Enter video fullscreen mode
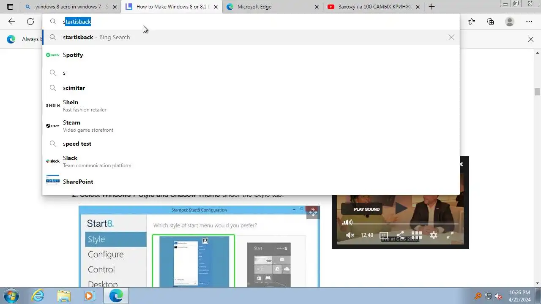This screenshot has height=304, width=541. click(450, 235)
